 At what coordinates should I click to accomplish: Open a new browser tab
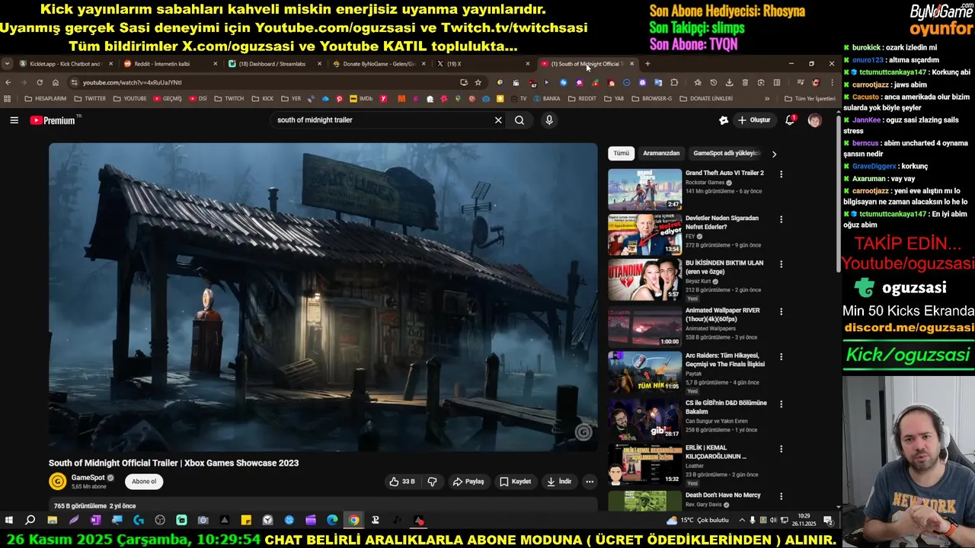coord(647,64)
